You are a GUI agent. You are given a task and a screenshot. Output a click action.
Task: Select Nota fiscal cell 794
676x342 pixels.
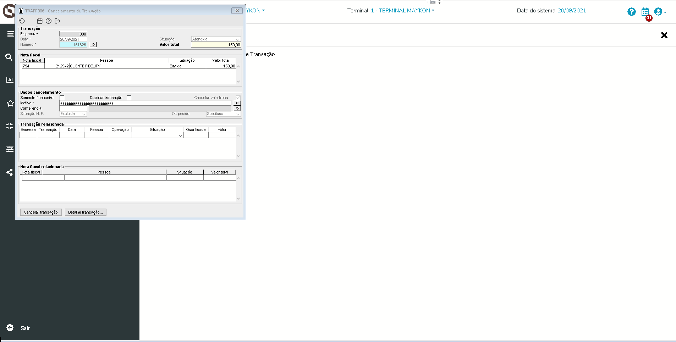pos(33,66)
